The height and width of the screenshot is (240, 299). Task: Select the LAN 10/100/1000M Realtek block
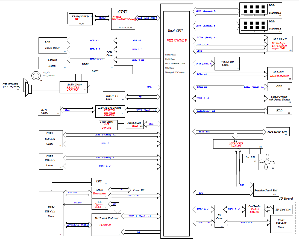[110, 111]
